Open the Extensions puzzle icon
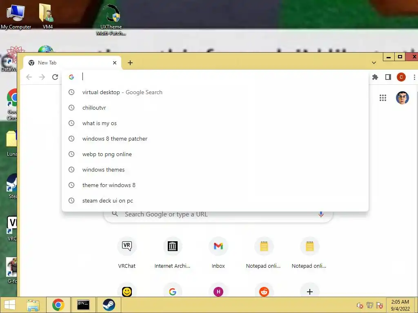418x313 pixels. 375,77
